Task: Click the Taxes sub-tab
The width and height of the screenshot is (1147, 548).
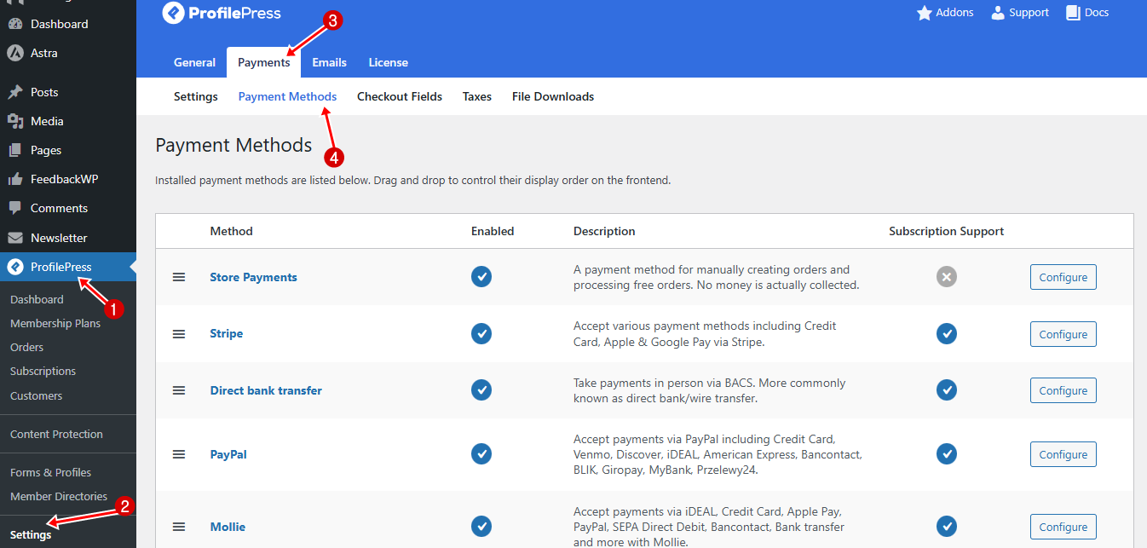Action: pyautogui.click(x=477, y=96)
